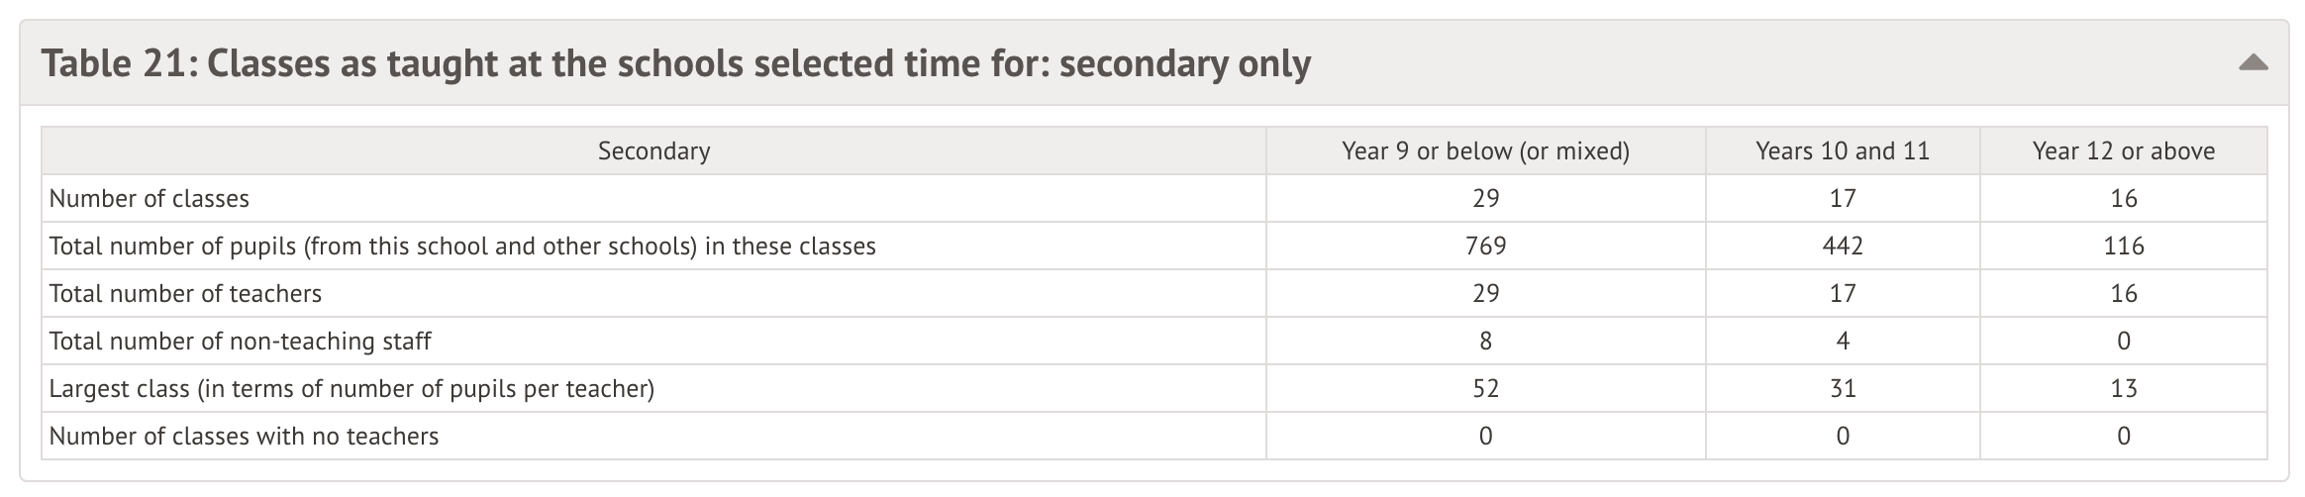Click the largest class value 52

click(1485, 389)
